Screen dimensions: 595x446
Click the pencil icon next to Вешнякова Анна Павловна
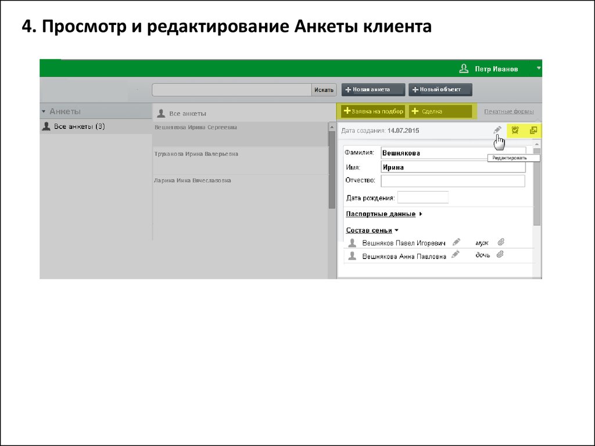point(456,254)
